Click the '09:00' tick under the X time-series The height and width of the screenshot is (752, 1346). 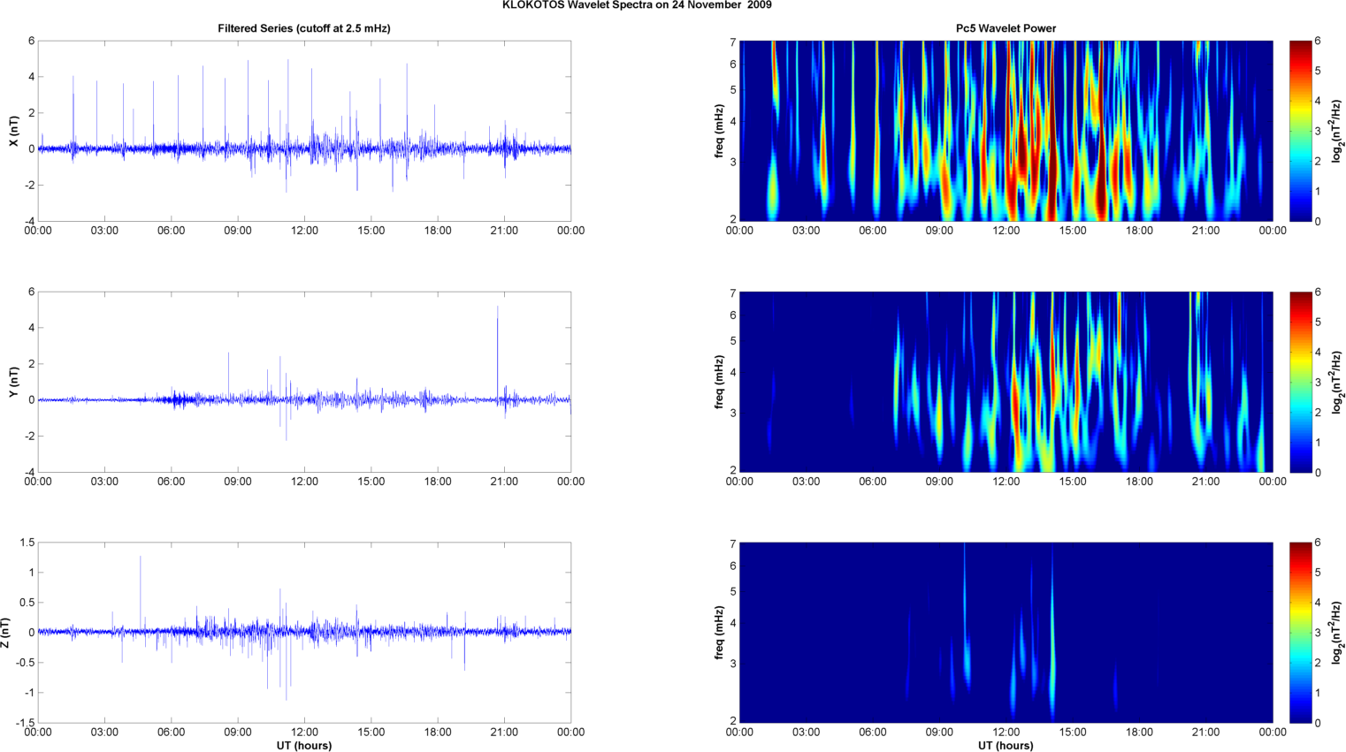coord(238,231)
